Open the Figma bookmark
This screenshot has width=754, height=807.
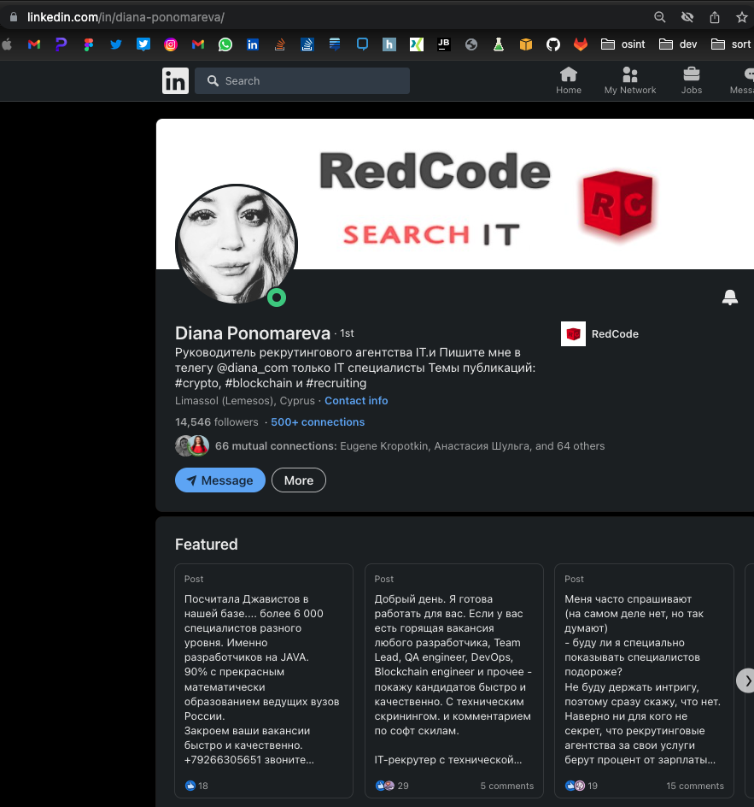point(89,44)
